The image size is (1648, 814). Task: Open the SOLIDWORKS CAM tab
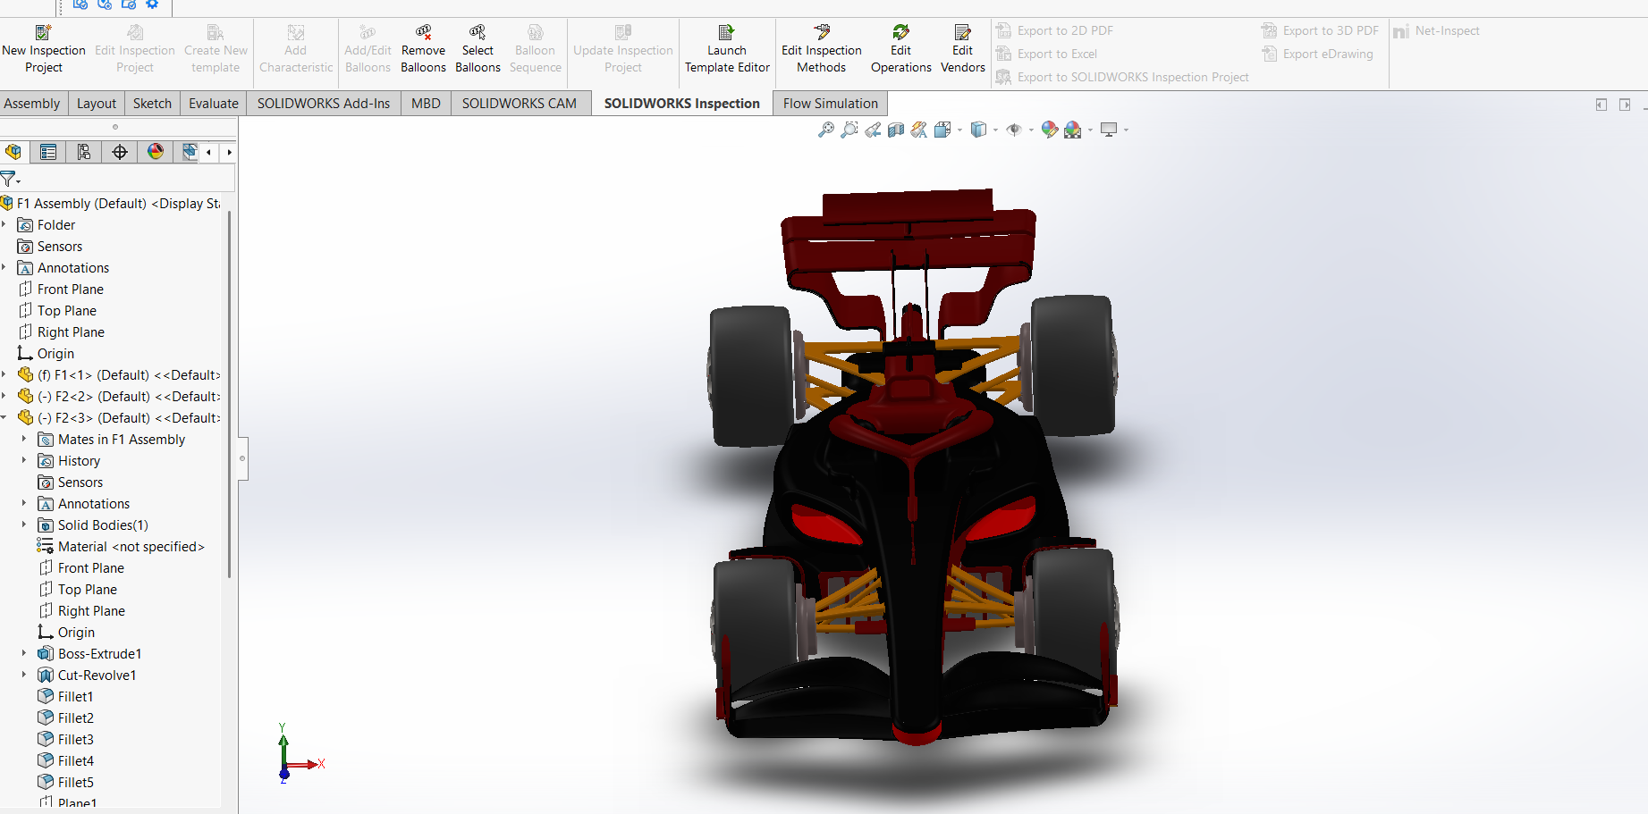point(520,103)
